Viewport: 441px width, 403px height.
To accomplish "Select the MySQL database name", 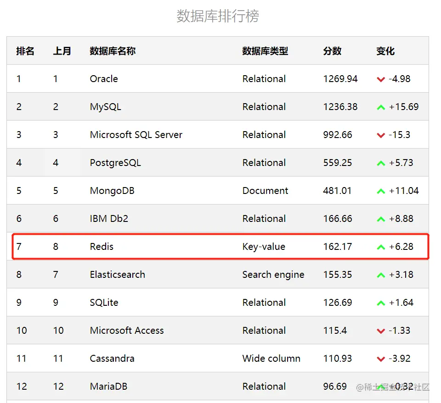I will click(x=106, y=107).
